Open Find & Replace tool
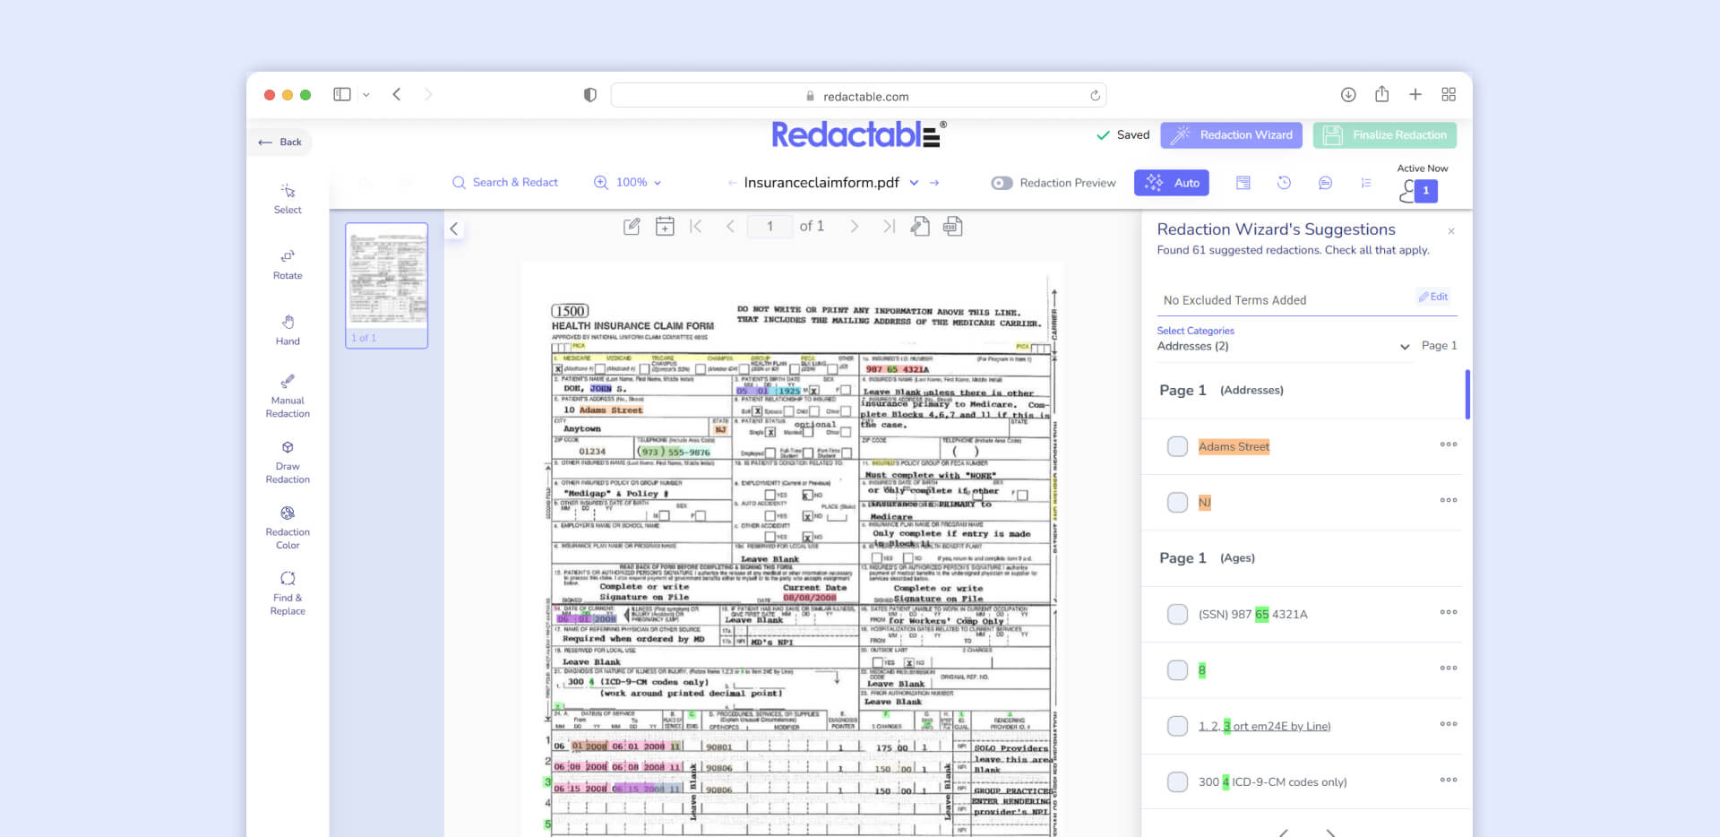The height and width of the screenshot is (837, 1720). (288, 593)
